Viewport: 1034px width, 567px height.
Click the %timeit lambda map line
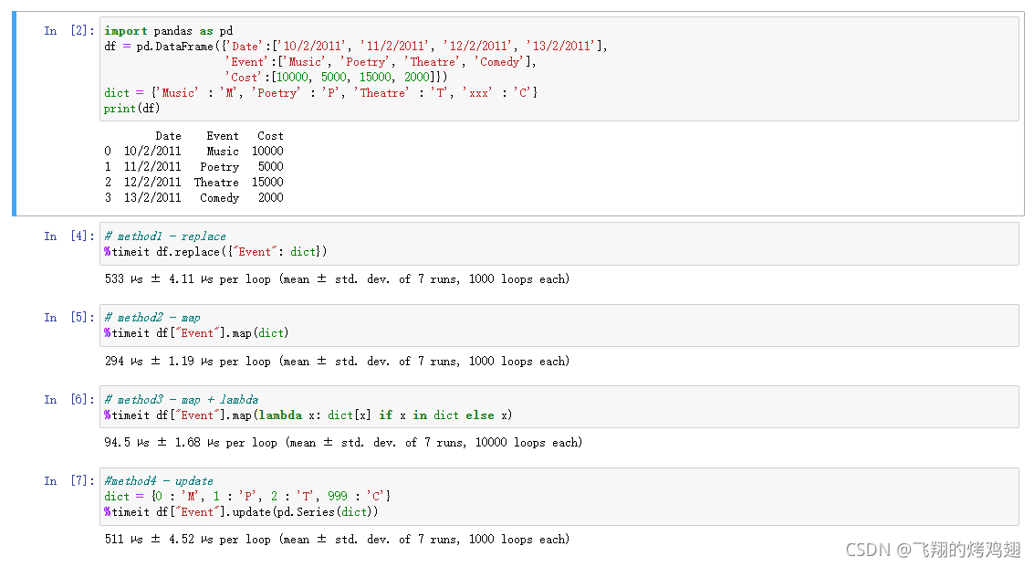coord(308,415)
